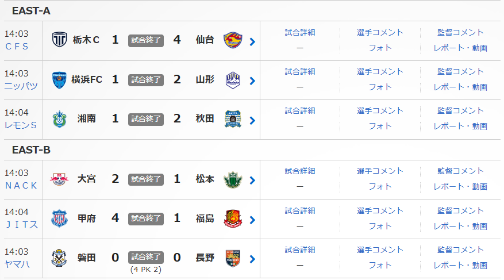Expand the Shonan vs Akita match arrow

(x=252, y=120)
